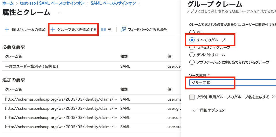Click the plus icon beside グループ要求を追加する
The height and width of the screenshot is (137, 276).
click(53, 30)
